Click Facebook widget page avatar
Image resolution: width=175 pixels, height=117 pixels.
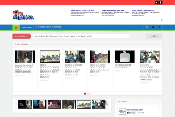tap(122, 111)
